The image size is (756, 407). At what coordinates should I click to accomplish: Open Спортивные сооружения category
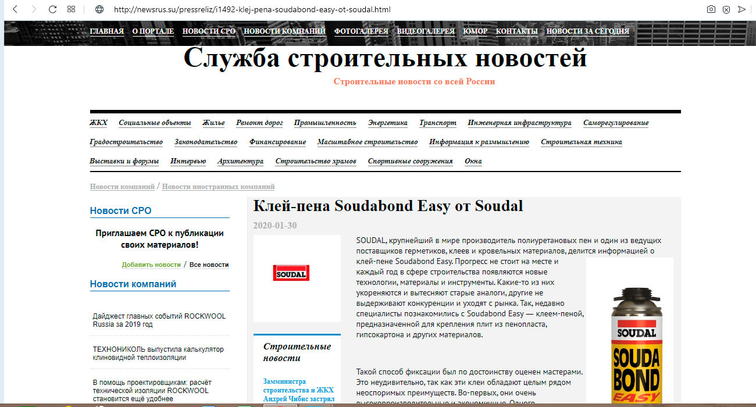point(411,161)
